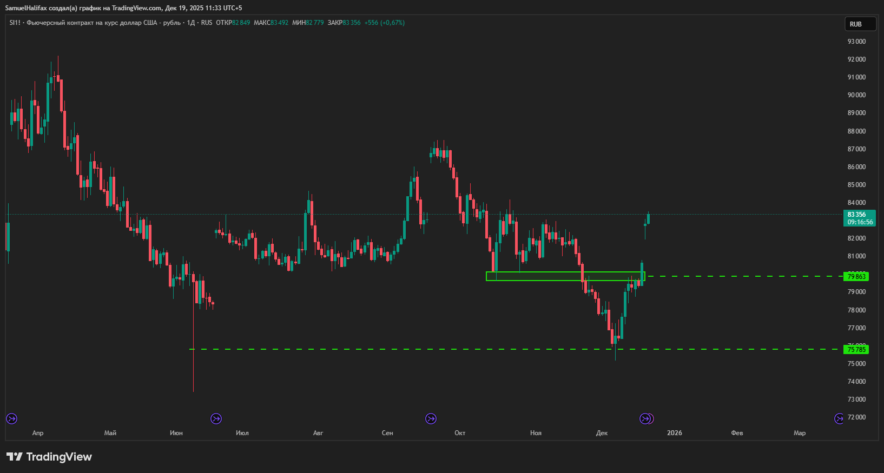The height and width of the screenshot is (473, 884).
Task: Click the SI1! symbol title in legend
Action: point(15,23)
